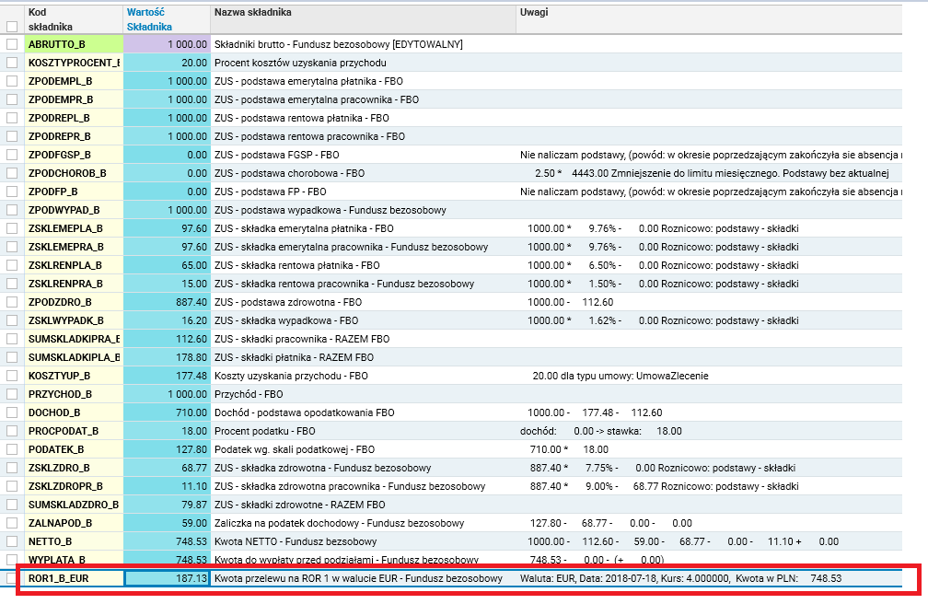
Task: Mark the checkbox for ZSKLEMEPLA_B
Action: tap(12, 228)
